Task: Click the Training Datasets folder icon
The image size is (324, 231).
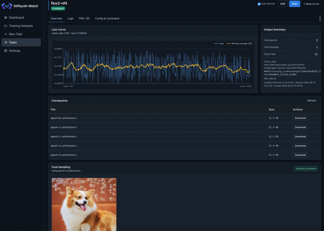Action: tap(6, 26)
